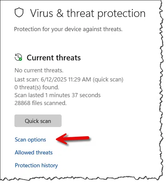Image resolution: width=166 pixels, height=183 pixels.
Task: Click the 'No current threats.' status text
Action: point(39,70)
